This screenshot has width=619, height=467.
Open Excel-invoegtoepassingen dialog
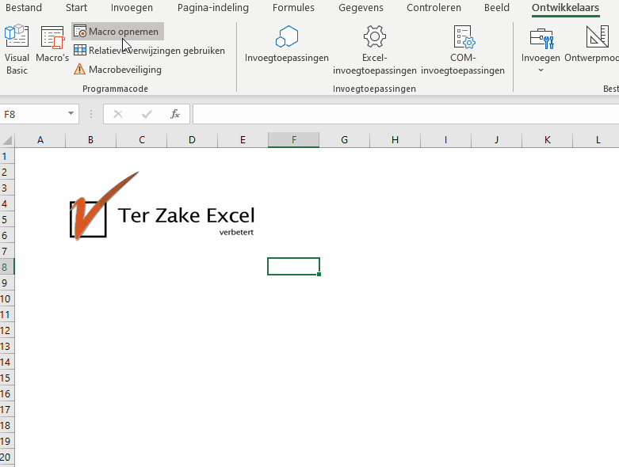coord(374,50)
